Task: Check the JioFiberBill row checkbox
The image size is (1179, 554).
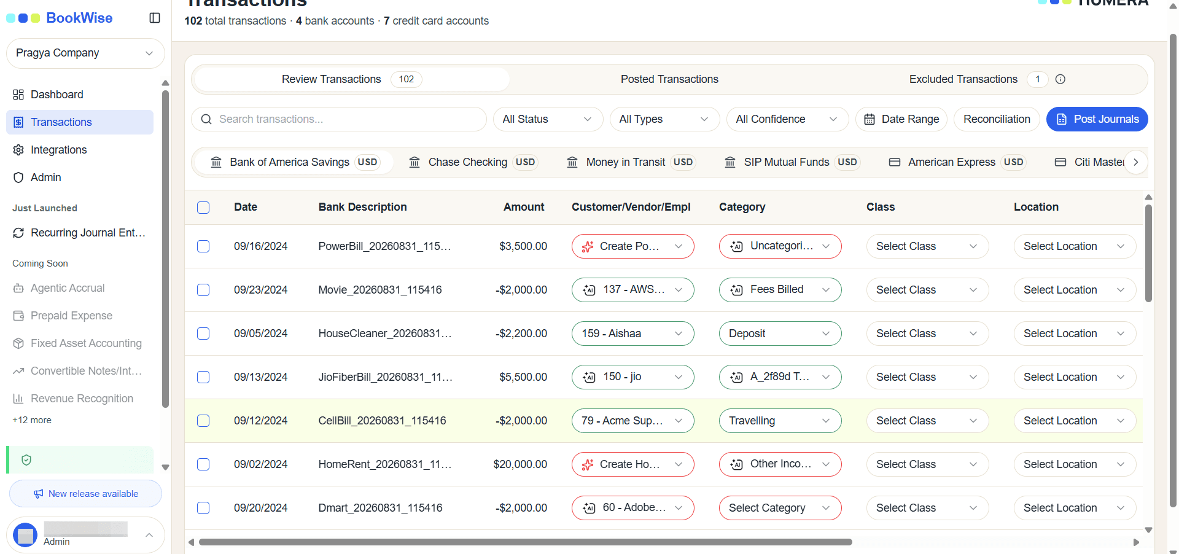Action: point(203,377)
